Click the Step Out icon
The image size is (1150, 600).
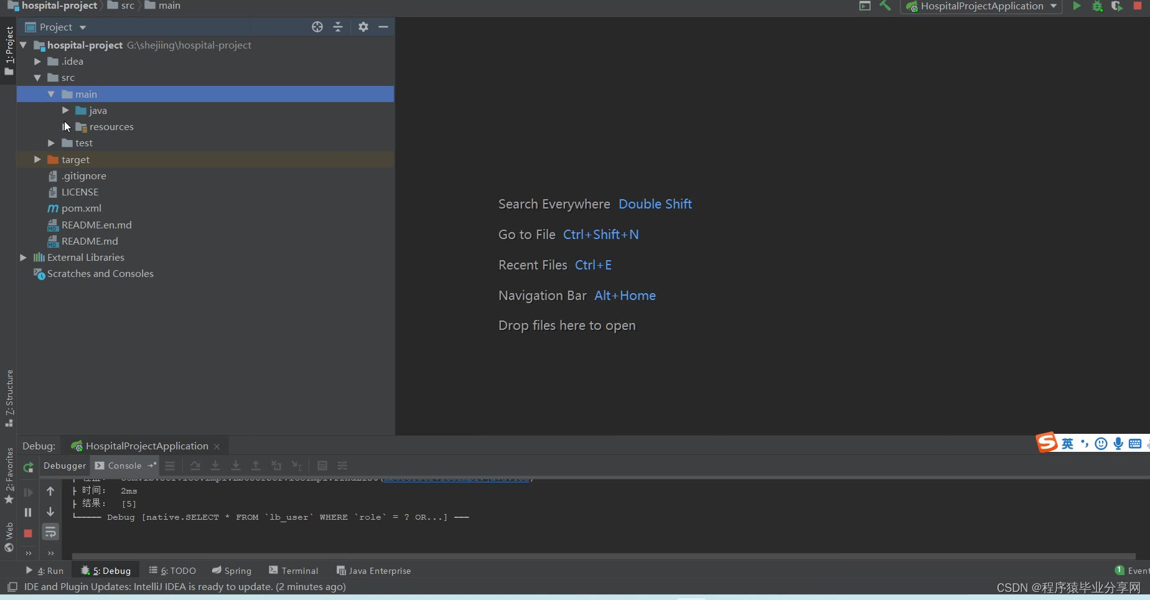tap(256, 466)
